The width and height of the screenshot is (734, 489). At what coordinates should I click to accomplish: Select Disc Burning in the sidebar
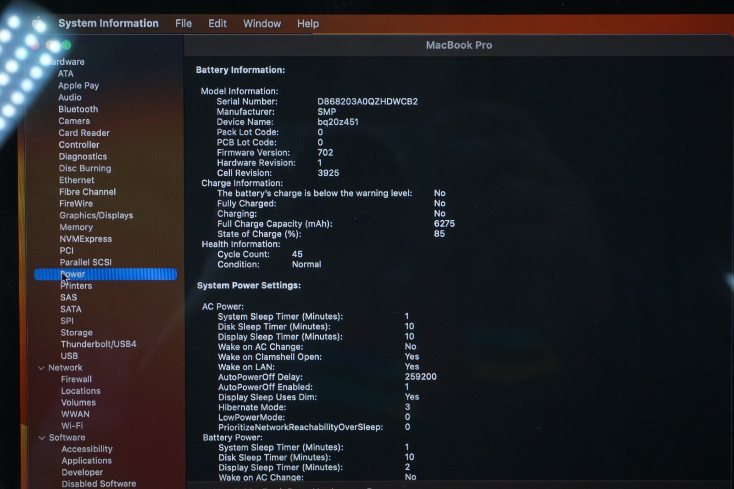click(85, 168)
